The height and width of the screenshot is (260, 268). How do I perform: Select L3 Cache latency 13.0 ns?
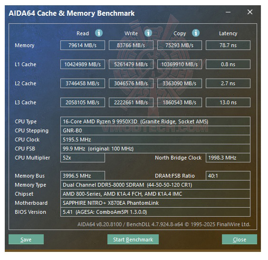(228, 102)
